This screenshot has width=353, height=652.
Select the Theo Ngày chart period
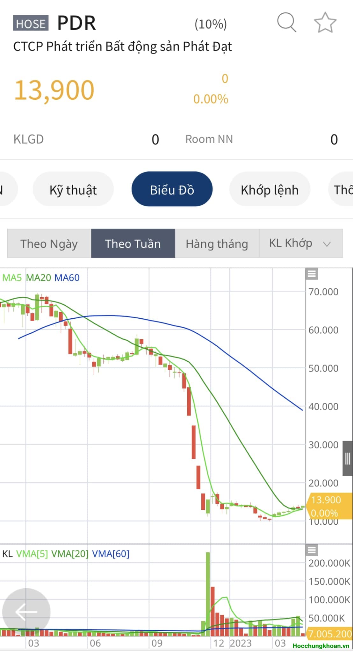click(x=49, y=244)
